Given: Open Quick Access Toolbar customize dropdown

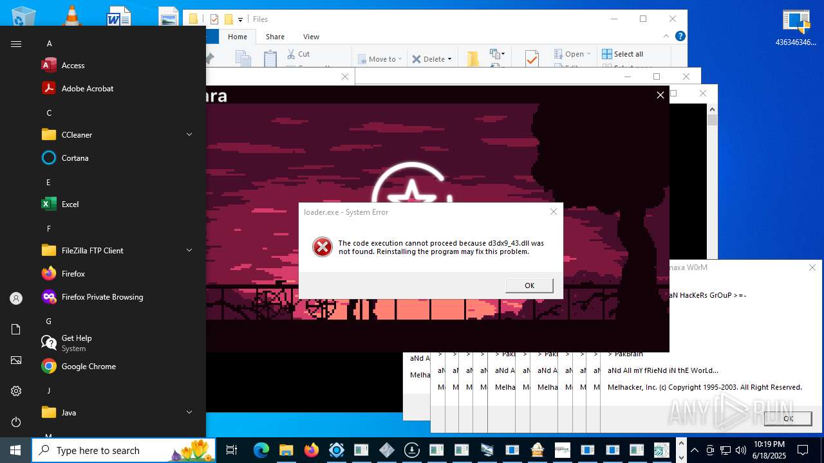Looking at the screenshot, I should (240, 19).
